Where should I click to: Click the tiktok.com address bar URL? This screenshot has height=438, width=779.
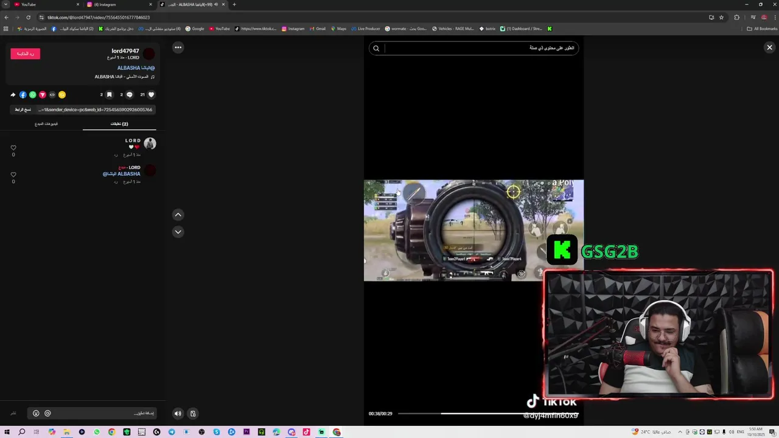point(99,17)
